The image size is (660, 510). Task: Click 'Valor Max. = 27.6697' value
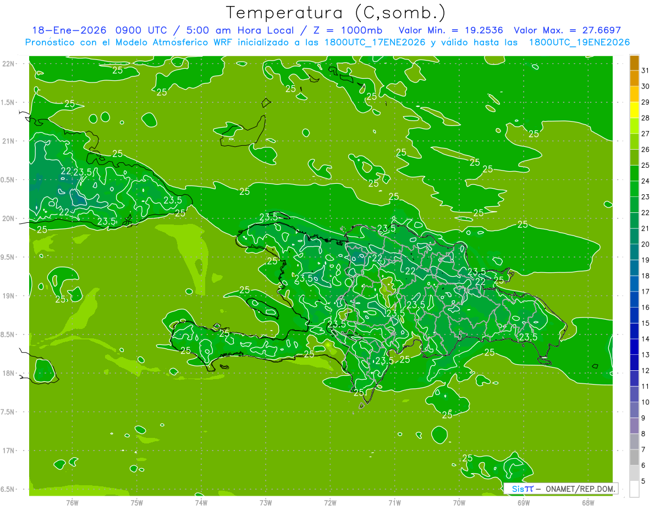(567, 30)
